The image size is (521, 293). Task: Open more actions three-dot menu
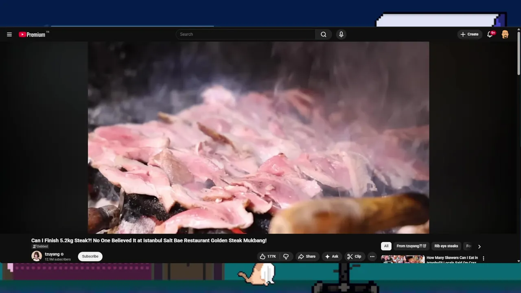(372, 256)
